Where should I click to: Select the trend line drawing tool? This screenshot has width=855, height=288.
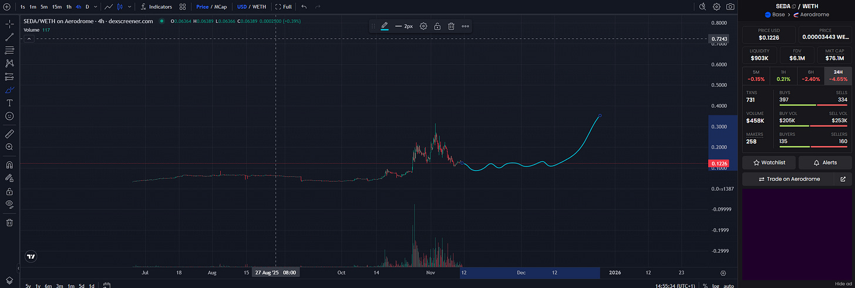click(9, 37)
